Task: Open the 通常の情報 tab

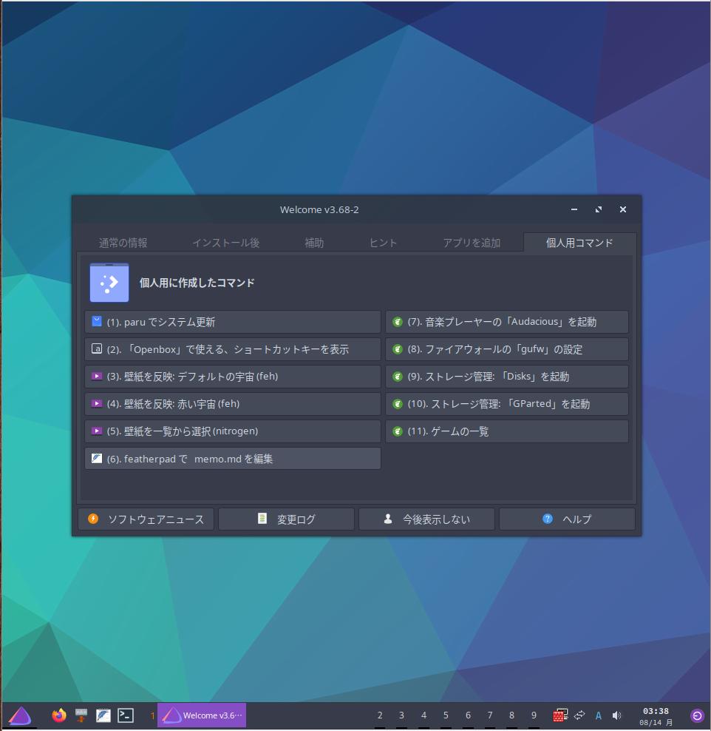Action: pyautogui.click(x=123, y=243)
